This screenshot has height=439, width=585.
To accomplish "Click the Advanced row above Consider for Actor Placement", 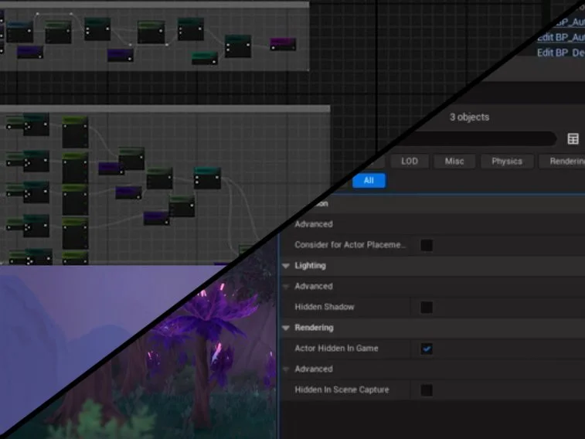I will pyautogui.click(x=433, y=224).
